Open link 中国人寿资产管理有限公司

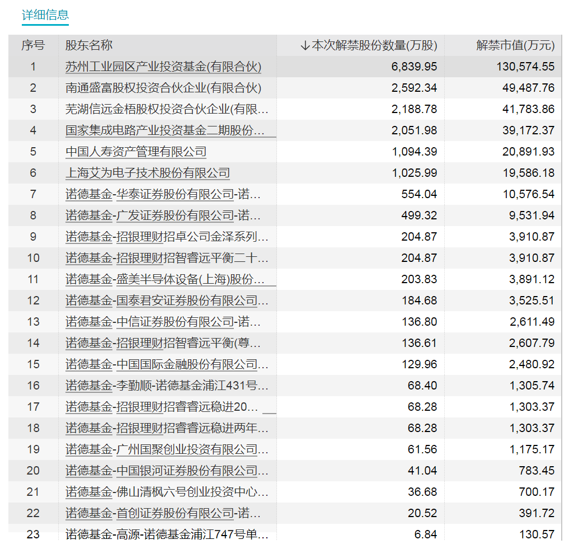point(136,152)
